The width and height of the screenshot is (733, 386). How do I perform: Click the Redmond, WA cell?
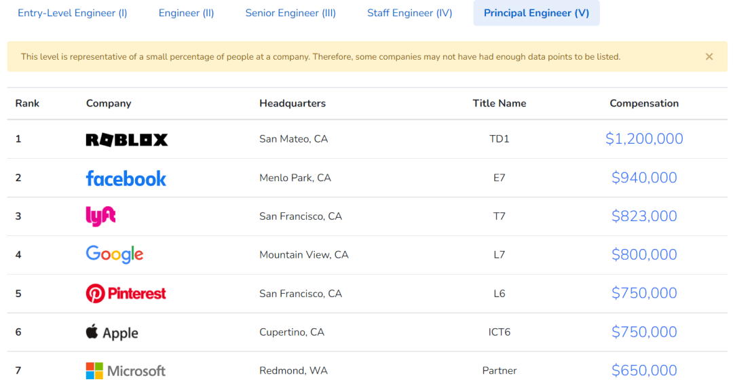pyautogui.click(x=294, y=370)
